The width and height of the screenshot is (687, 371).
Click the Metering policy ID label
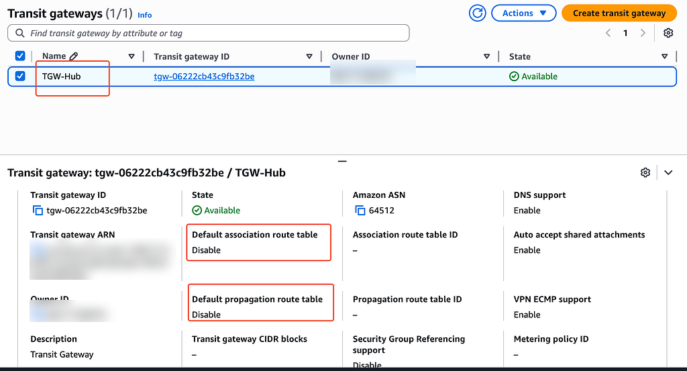tap(551, 339)
